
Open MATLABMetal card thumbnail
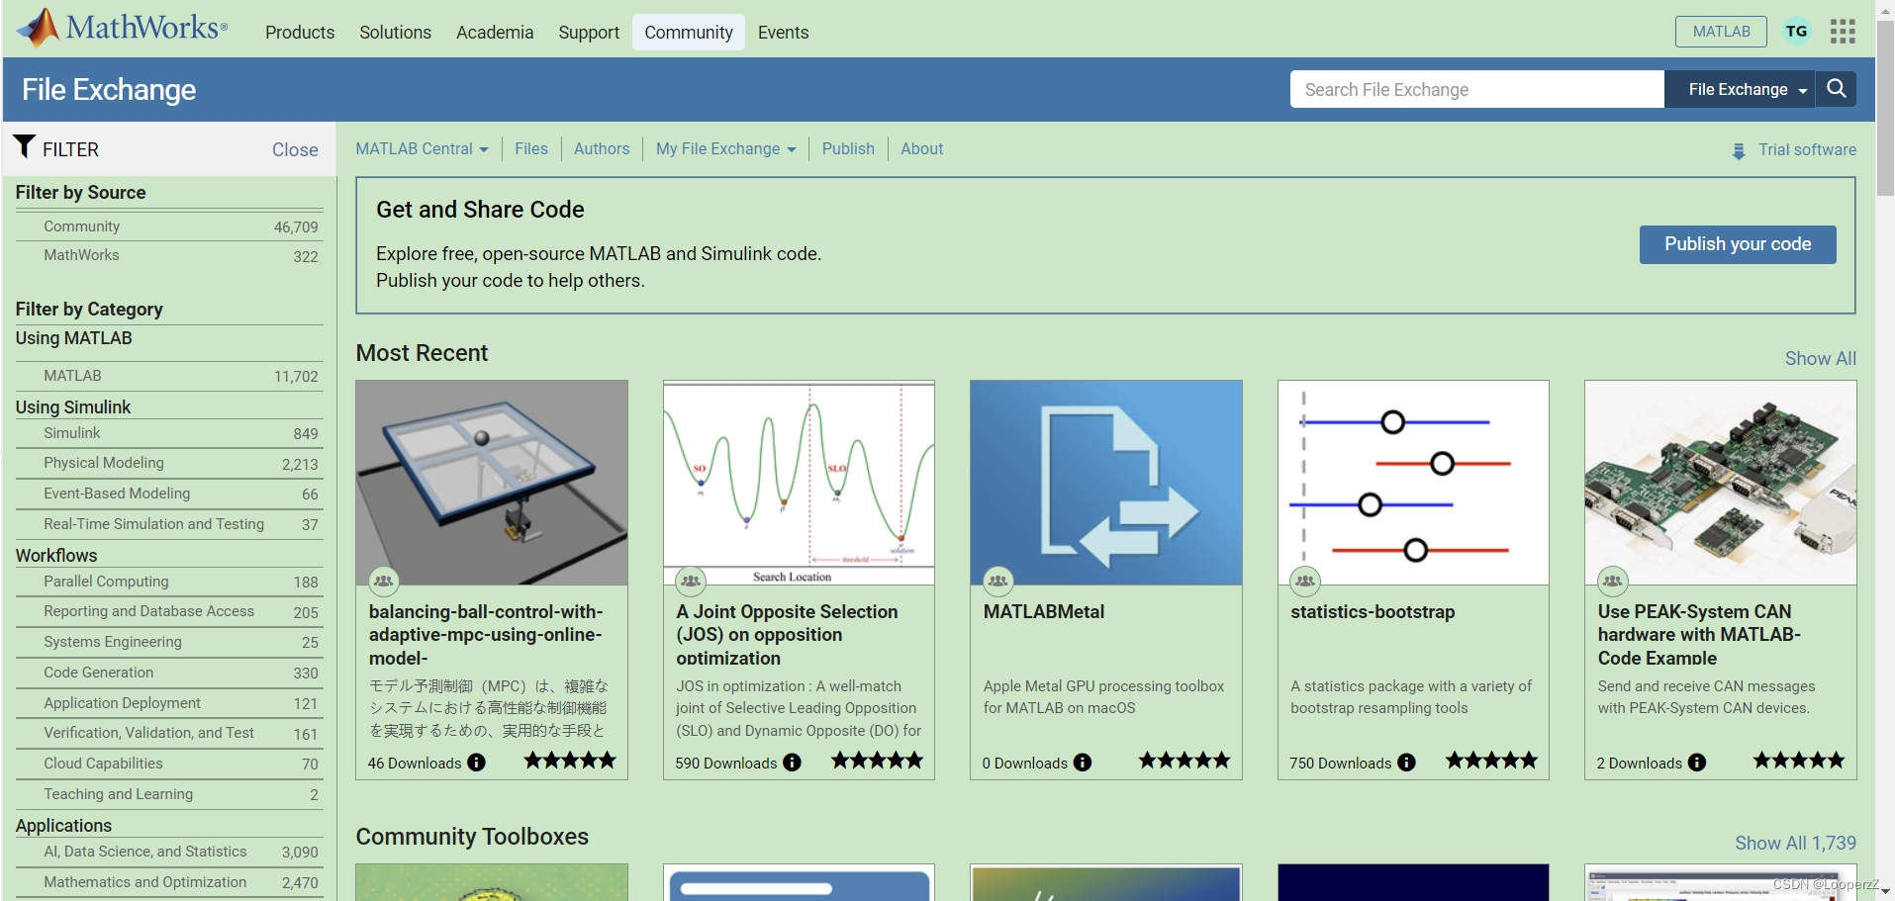tap(1106, 483)
